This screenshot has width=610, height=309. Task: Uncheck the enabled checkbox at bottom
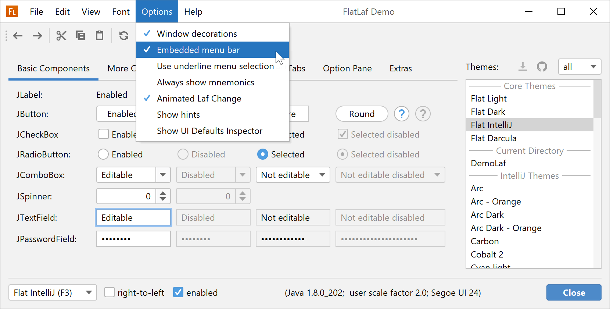[178, 292]
